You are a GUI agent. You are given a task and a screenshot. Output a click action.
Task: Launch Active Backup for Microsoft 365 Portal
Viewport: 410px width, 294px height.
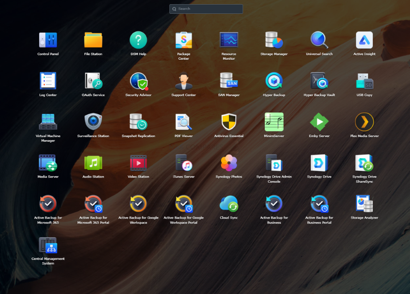[93, 204]
